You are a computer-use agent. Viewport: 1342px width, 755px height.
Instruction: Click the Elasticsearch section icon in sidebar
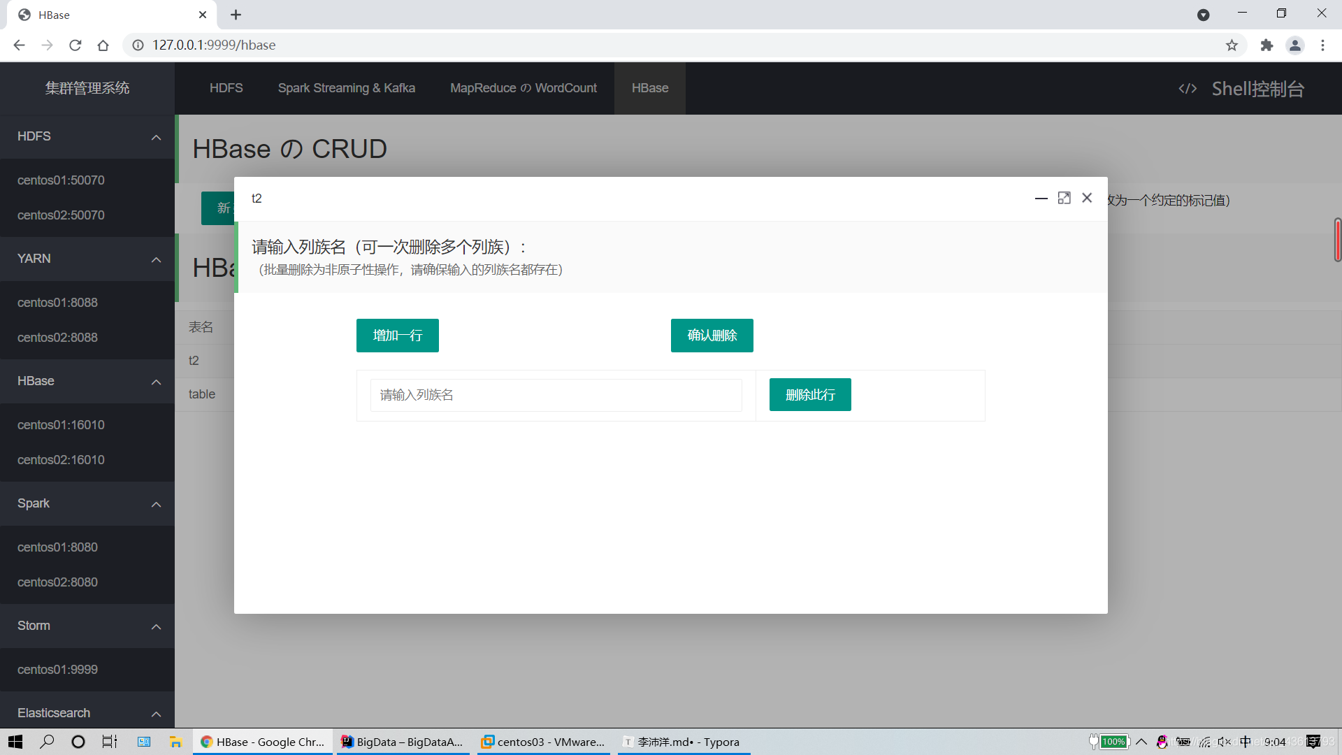click(156, 712)
